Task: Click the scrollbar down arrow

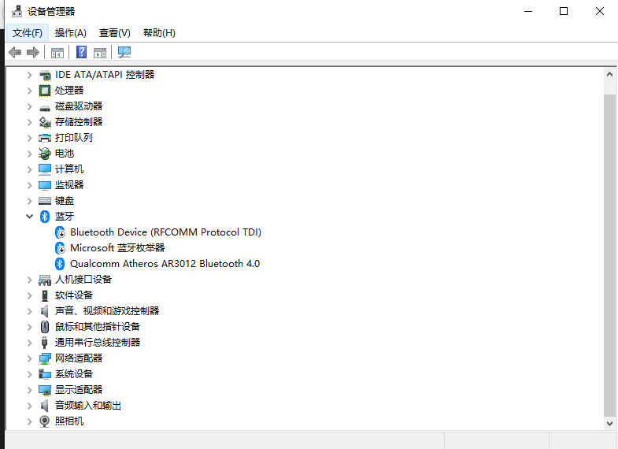Action: tap(609, 424)
